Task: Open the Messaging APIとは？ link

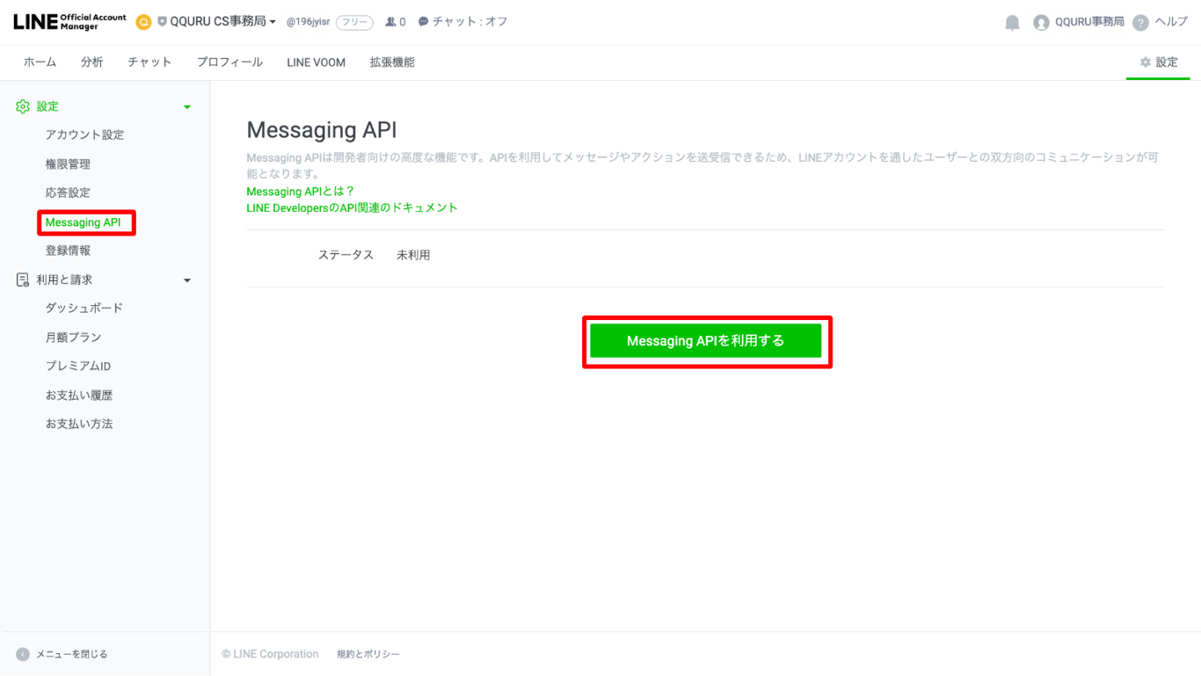Action: pyautogui.click(x=300, y=192)
